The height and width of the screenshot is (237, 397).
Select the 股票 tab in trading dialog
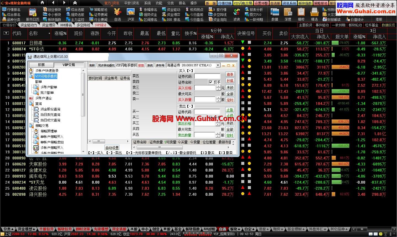coord(41,65)
